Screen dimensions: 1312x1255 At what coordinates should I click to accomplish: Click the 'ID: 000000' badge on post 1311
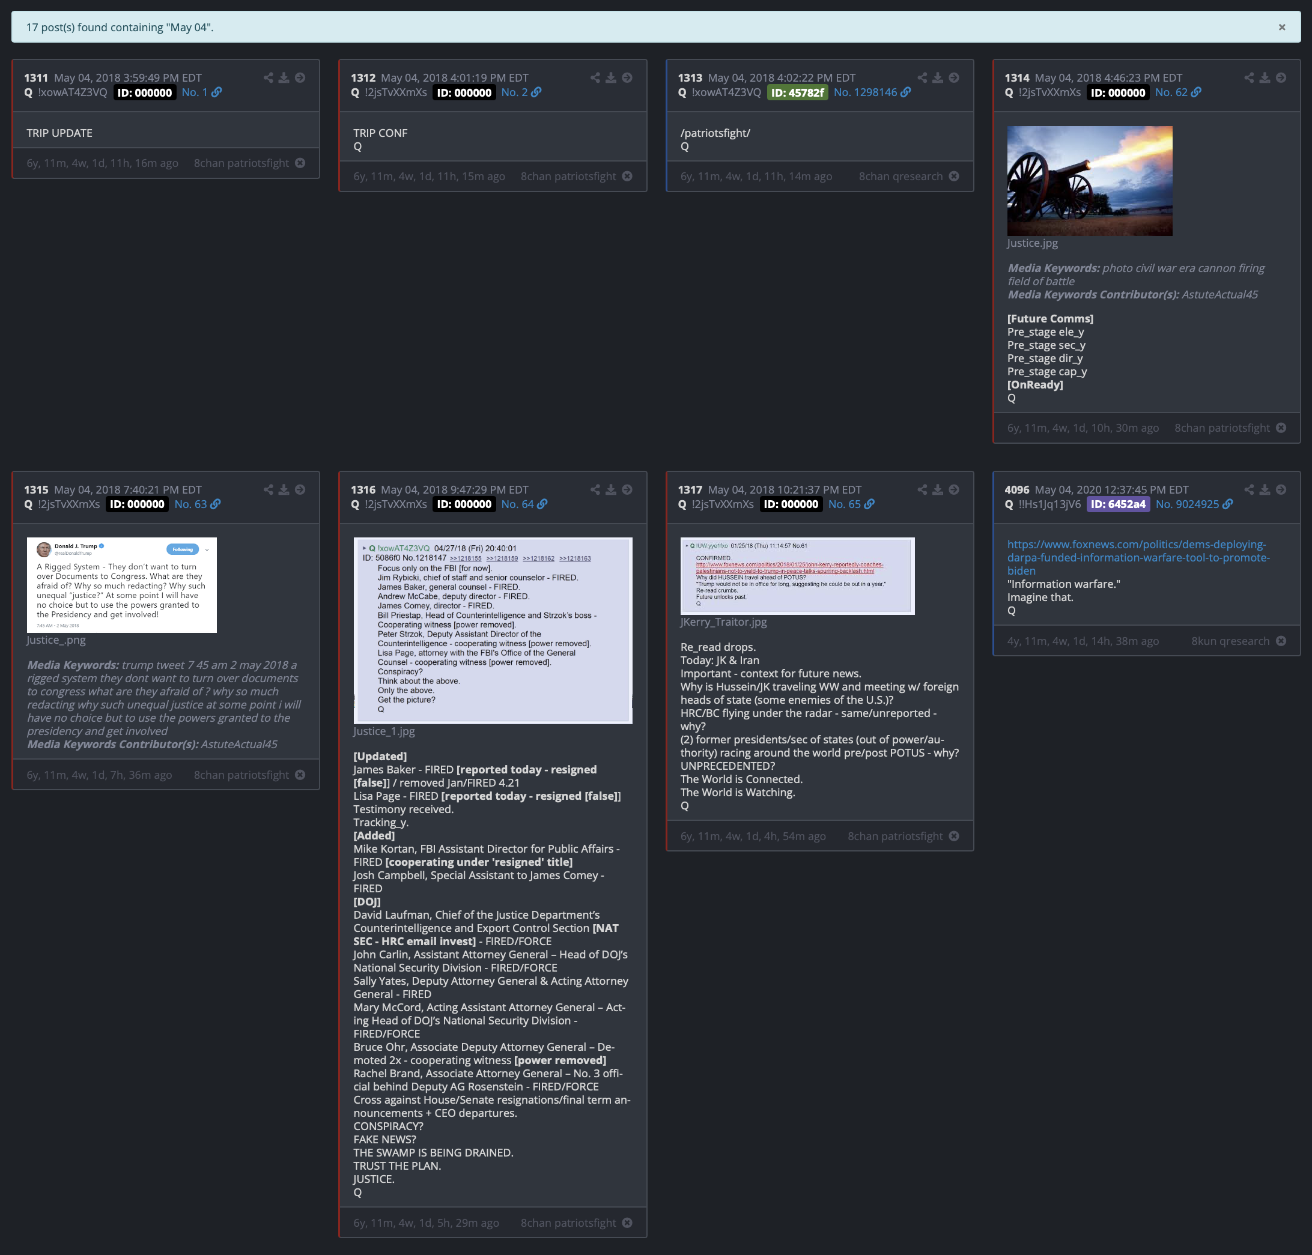click(x=145, y=92)
